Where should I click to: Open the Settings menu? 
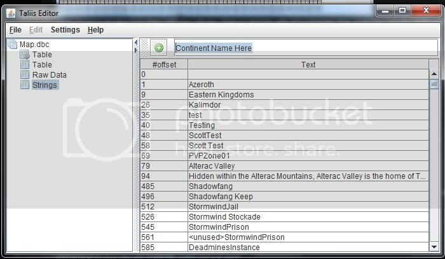tap(65, 30)
